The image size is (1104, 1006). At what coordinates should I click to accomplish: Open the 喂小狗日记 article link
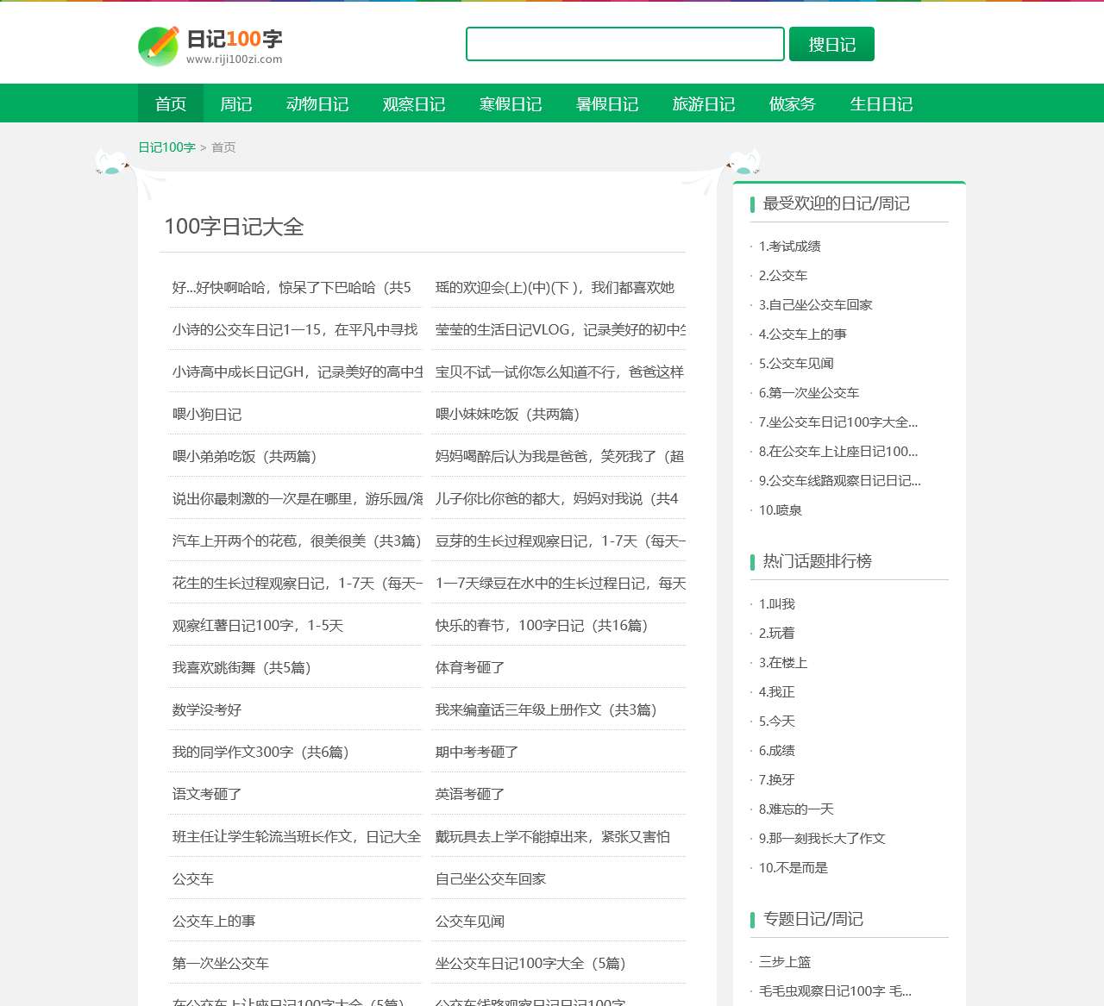(x=207, y=414)
